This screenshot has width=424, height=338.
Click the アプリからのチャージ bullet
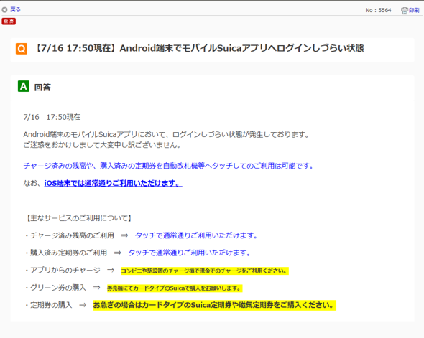[63, 271]
